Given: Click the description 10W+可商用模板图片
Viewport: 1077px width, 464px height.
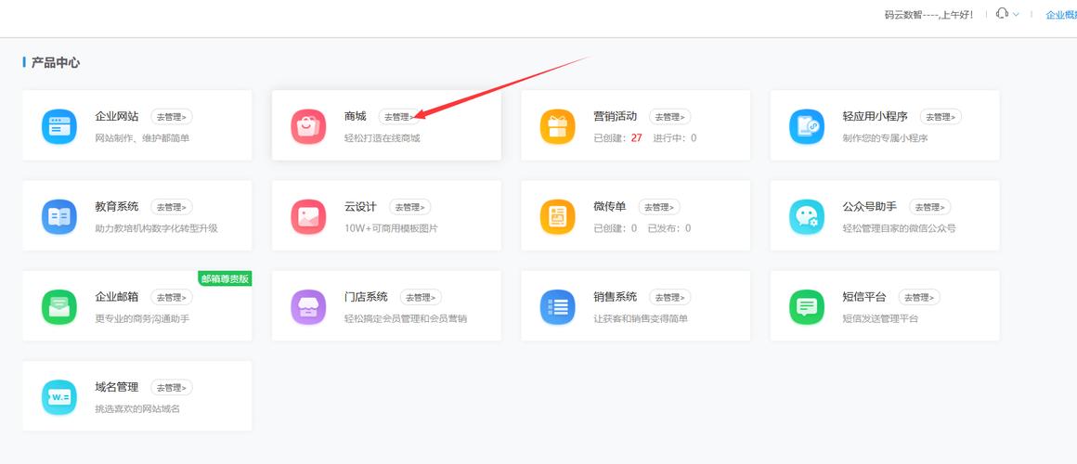Looking at the screenshot, I should pyautogui.click(x=391, y=228).
